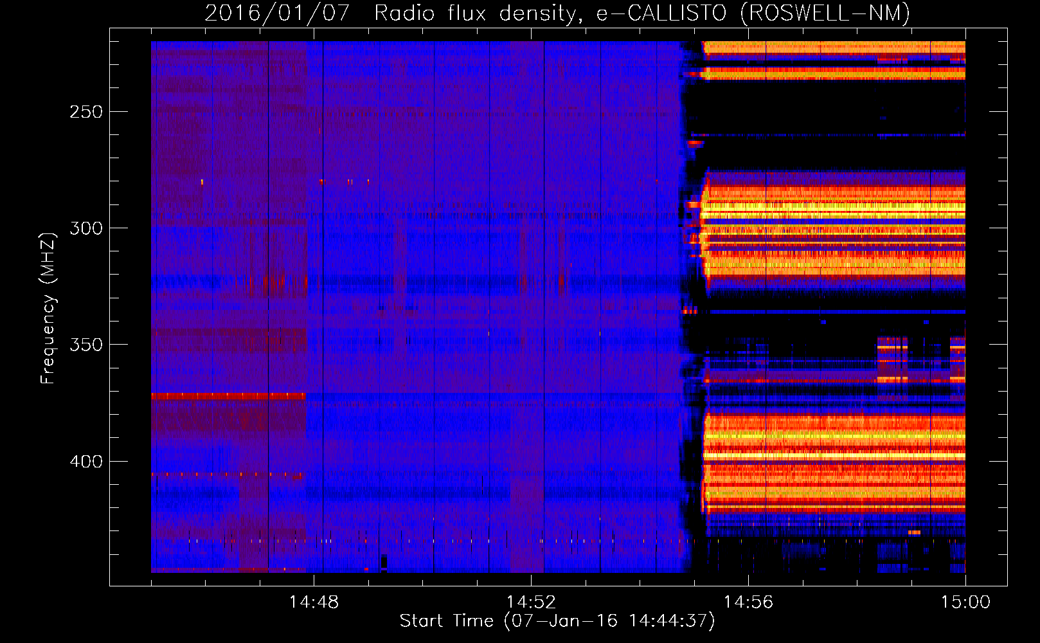Click the 15:00 time tick label

point(965,602)
